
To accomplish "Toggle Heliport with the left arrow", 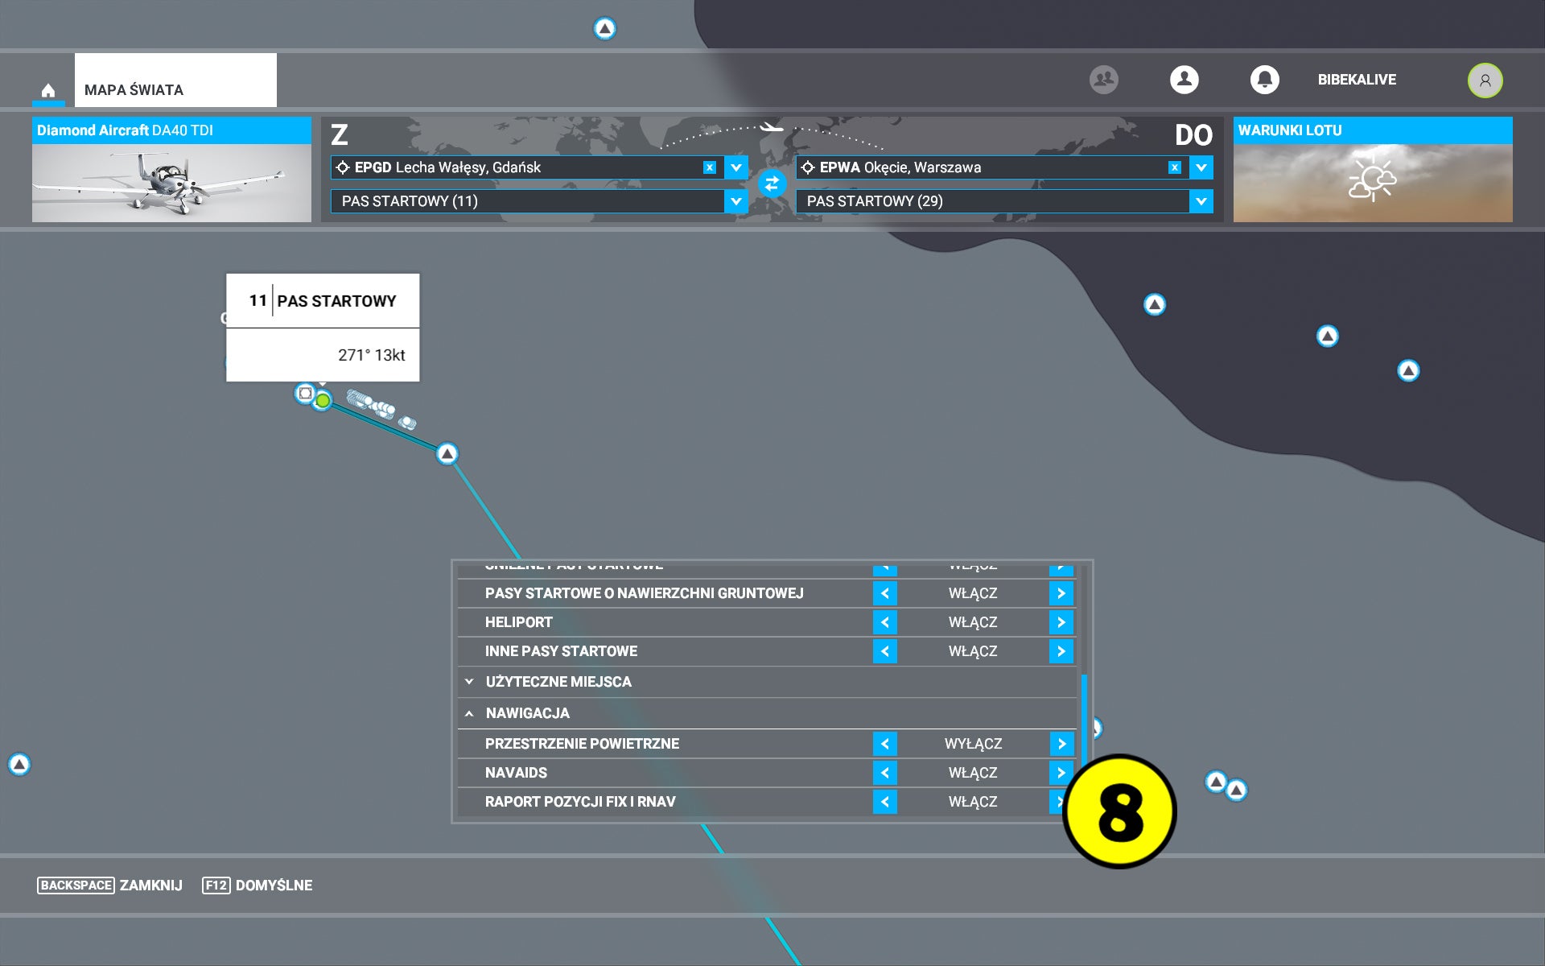I will point(884,622).
